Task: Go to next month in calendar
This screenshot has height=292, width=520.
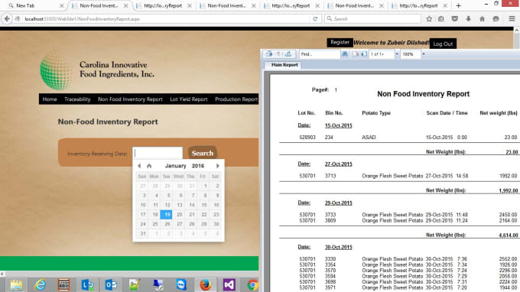Action: (x=217, y=166)
